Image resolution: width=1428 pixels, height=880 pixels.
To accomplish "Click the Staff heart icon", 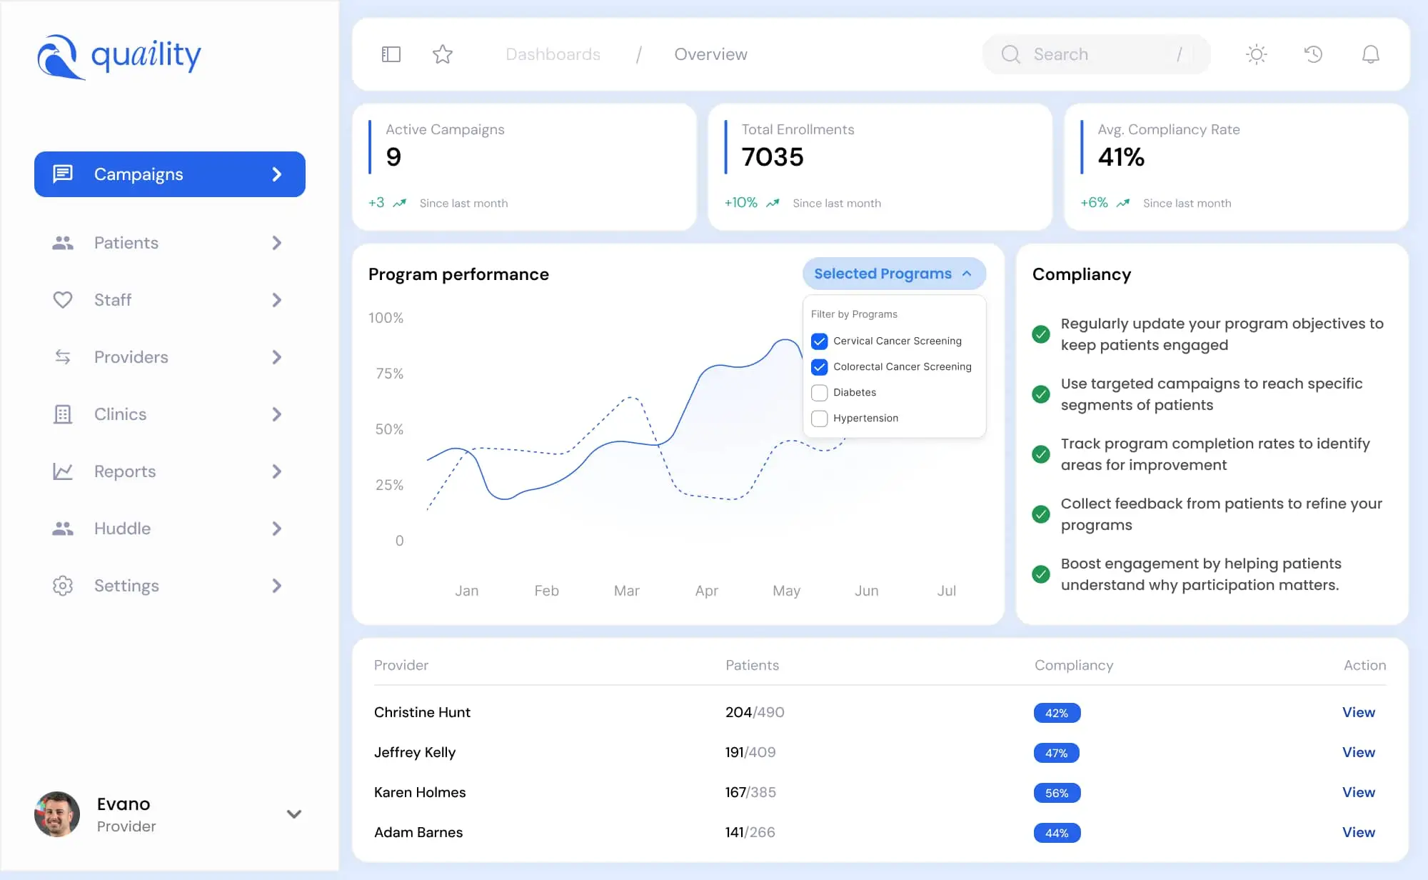I will pos(63,300).
